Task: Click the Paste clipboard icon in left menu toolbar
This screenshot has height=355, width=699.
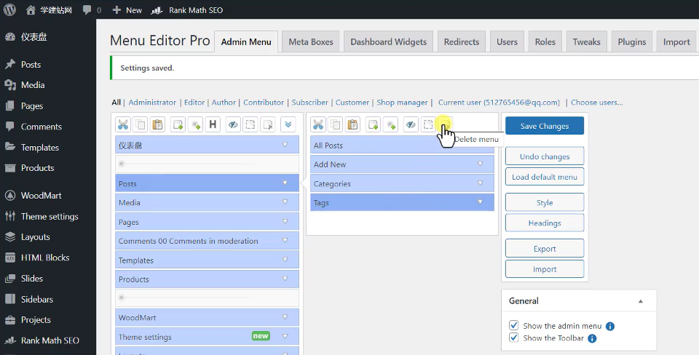Action: click(158, 124)
